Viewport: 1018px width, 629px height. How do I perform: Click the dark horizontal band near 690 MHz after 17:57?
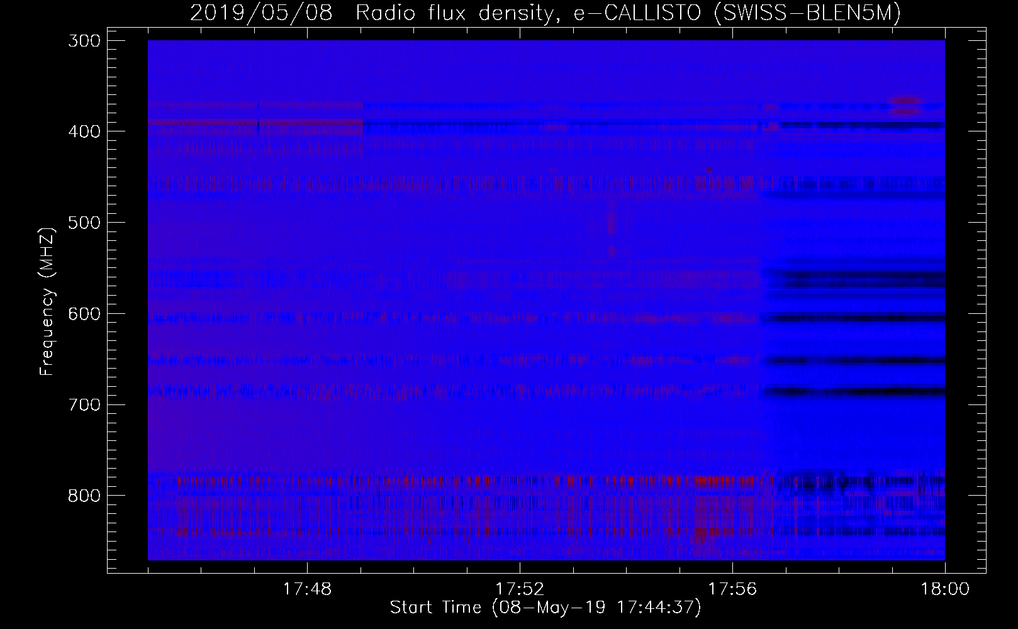tap(853, 392)
